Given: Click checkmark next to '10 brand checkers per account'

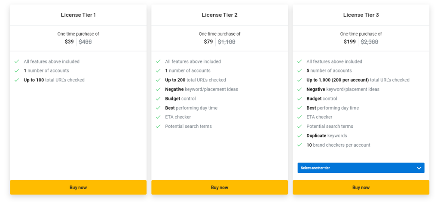Looking at the screenshot, I should [299, 145].
